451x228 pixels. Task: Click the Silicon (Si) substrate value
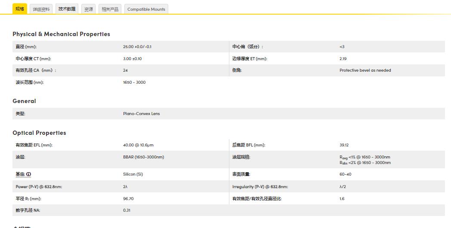point(133,174)
